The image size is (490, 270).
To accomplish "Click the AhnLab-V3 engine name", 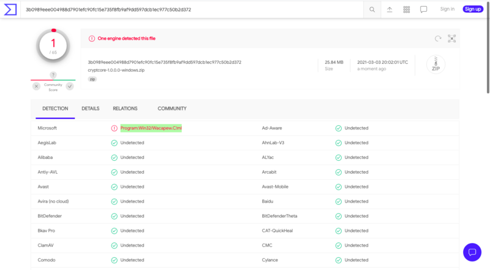I will [273, 143].
